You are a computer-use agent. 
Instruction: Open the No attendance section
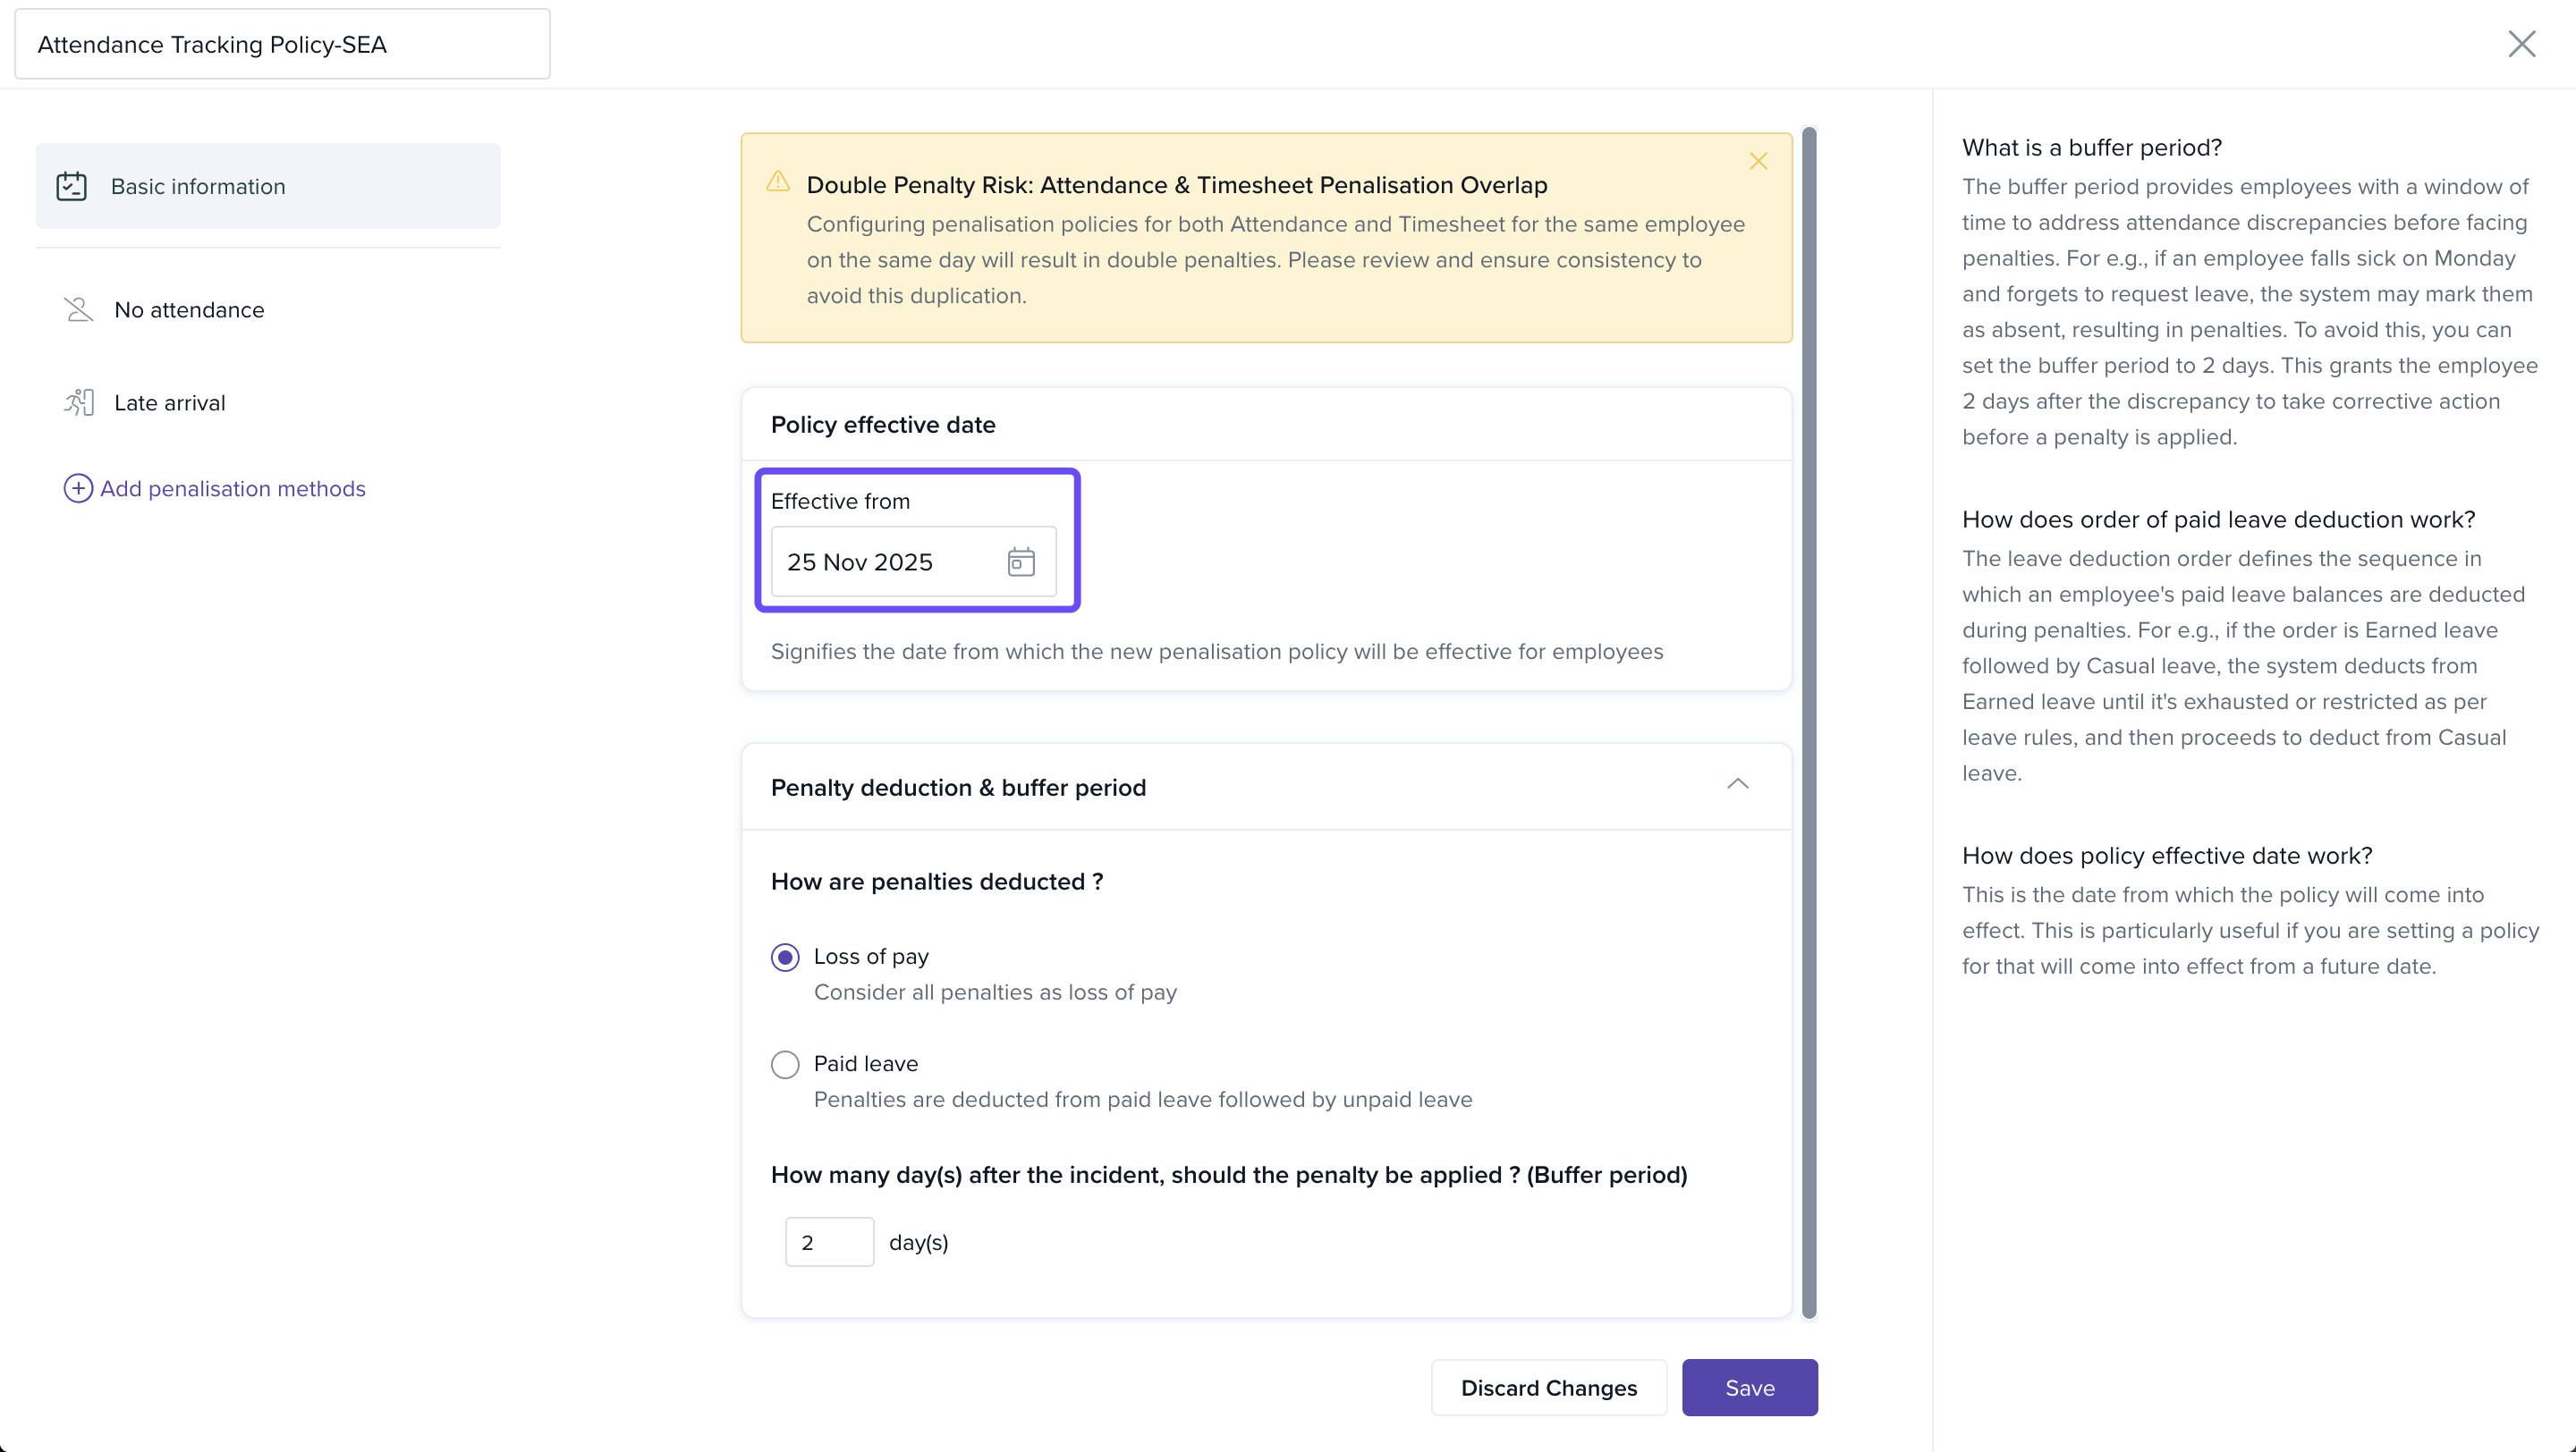(x=189, y=309)
